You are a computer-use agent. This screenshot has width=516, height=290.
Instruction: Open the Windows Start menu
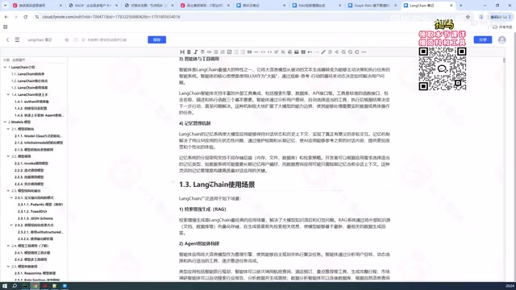click(x=5, y=286)
